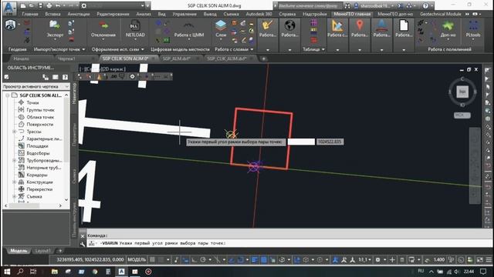494x277 pixels.
Task: Click the status bar customization menu icon
Action: pyautogui.click(x=489, y=260)
